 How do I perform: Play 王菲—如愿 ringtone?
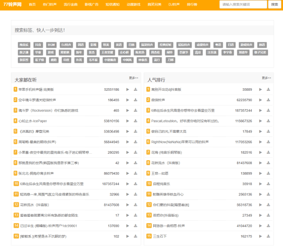(x=260, y=173)
